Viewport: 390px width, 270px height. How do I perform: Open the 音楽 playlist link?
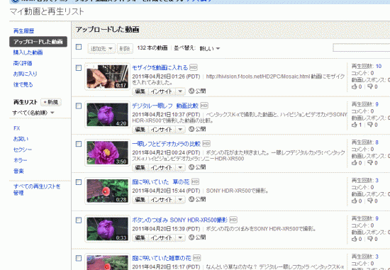[x=18, y=171]
